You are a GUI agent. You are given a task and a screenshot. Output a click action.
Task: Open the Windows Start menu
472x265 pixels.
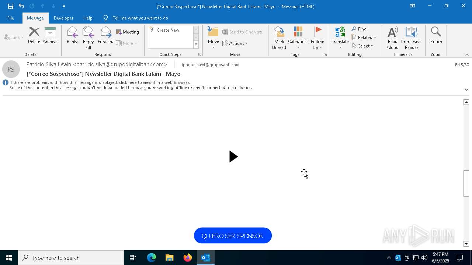(9, 258)
